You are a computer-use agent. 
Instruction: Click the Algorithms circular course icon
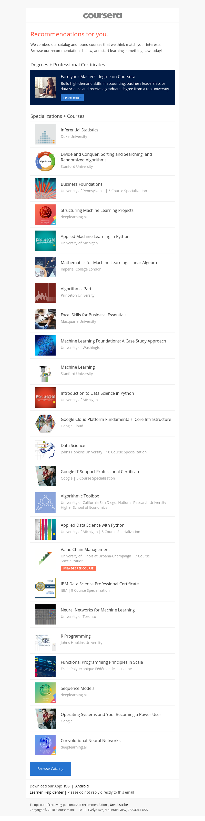tap(45, 161)
